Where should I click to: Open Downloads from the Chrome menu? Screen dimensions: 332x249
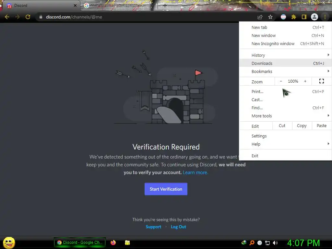pyautogui.click(x=285, y=63)
